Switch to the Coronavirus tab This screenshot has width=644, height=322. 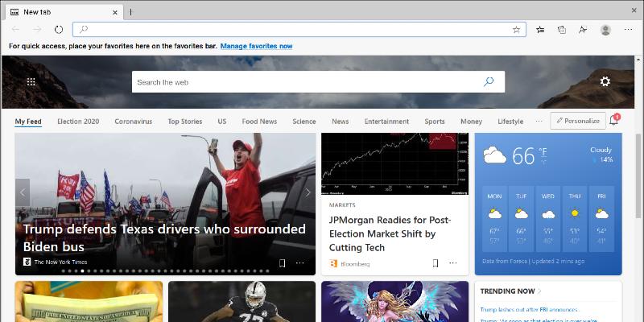pos(133,122)
